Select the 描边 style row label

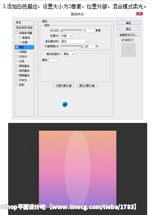pos(22,47)
